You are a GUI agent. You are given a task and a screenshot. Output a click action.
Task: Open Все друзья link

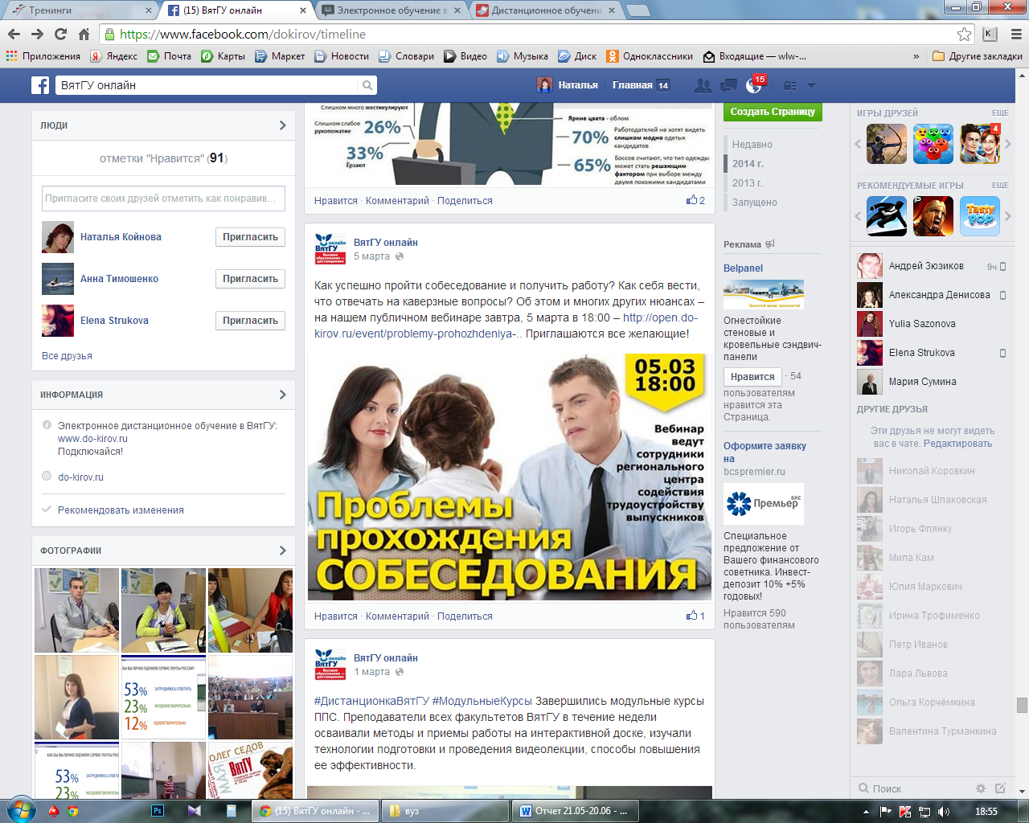67,356
